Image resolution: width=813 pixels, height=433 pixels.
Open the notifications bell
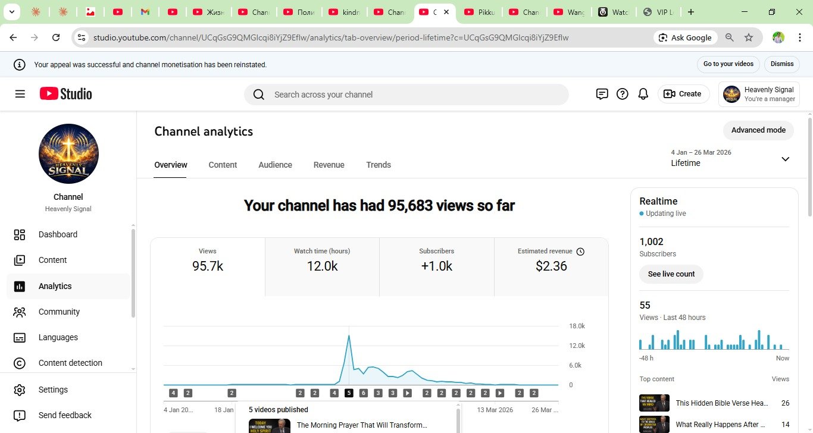coord(643,94)
